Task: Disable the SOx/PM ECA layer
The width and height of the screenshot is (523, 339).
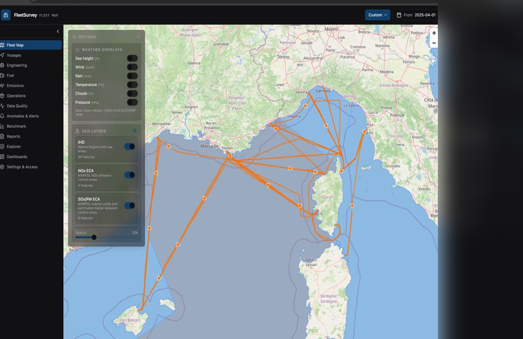Action: [130, 205]
